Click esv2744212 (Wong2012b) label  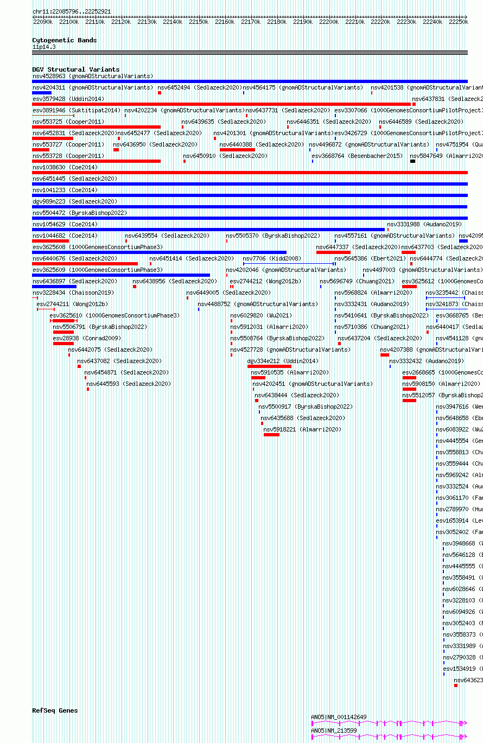tap(265, 281)
